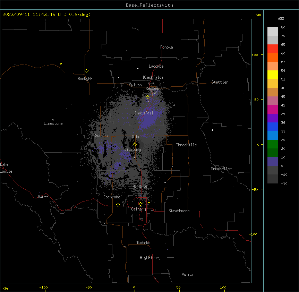This screenshot has height=292, width=299.
Task: Click the Base_Reflectivity title
Action: pos(149,5)
